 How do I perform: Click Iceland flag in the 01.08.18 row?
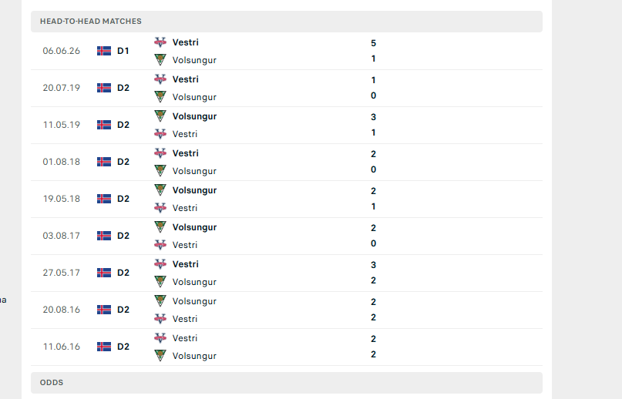click(104, 162)
